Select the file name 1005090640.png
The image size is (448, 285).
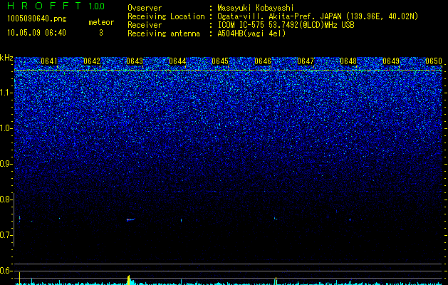pyautogui.click(x=37, y=19)
